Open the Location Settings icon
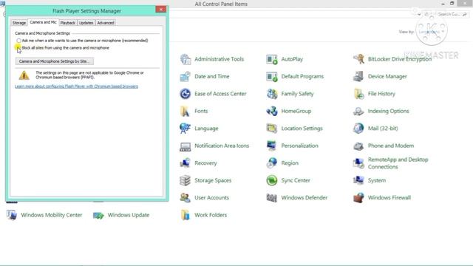Viewport: 473px width, 266px height. coord(272,129)
